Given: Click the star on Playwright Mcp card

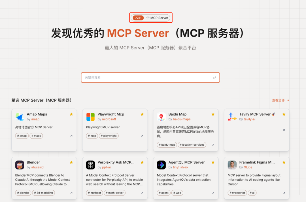Looking at the screenshot, I should pos(142,114).
